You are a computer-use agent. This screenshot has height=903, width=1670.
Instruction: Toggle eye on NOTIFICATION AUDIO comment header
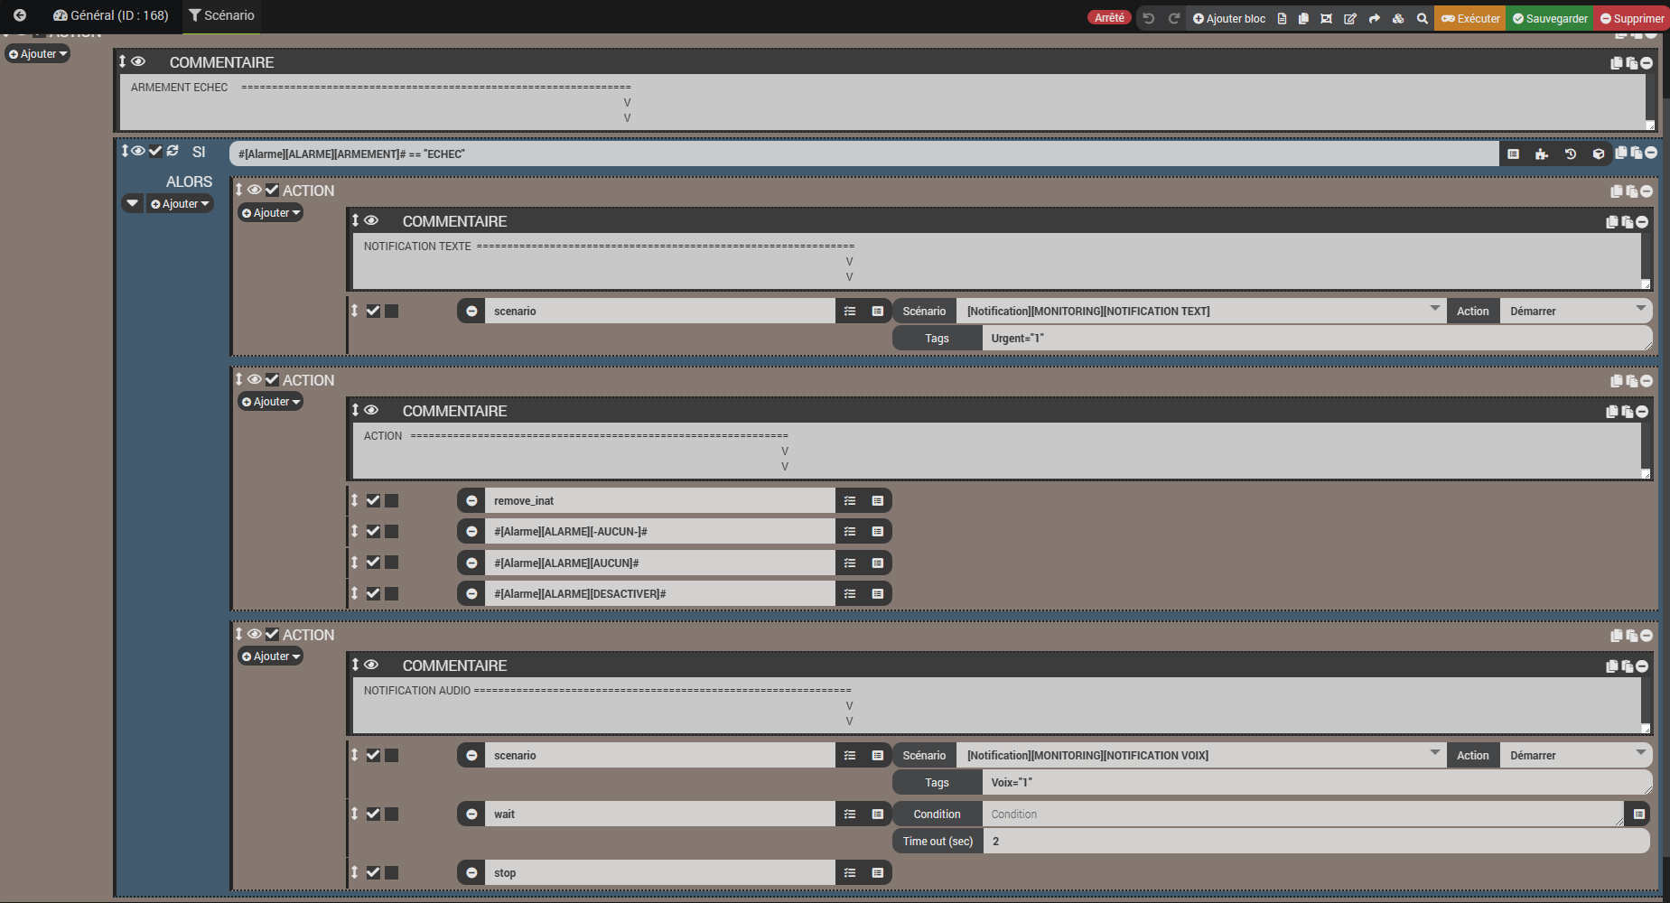tap(371, 665)
